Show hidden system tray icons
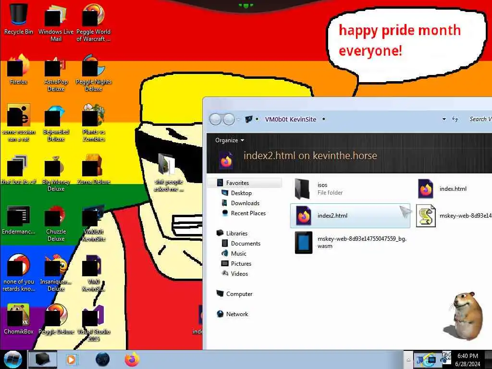492x369 pixels. 408,360
